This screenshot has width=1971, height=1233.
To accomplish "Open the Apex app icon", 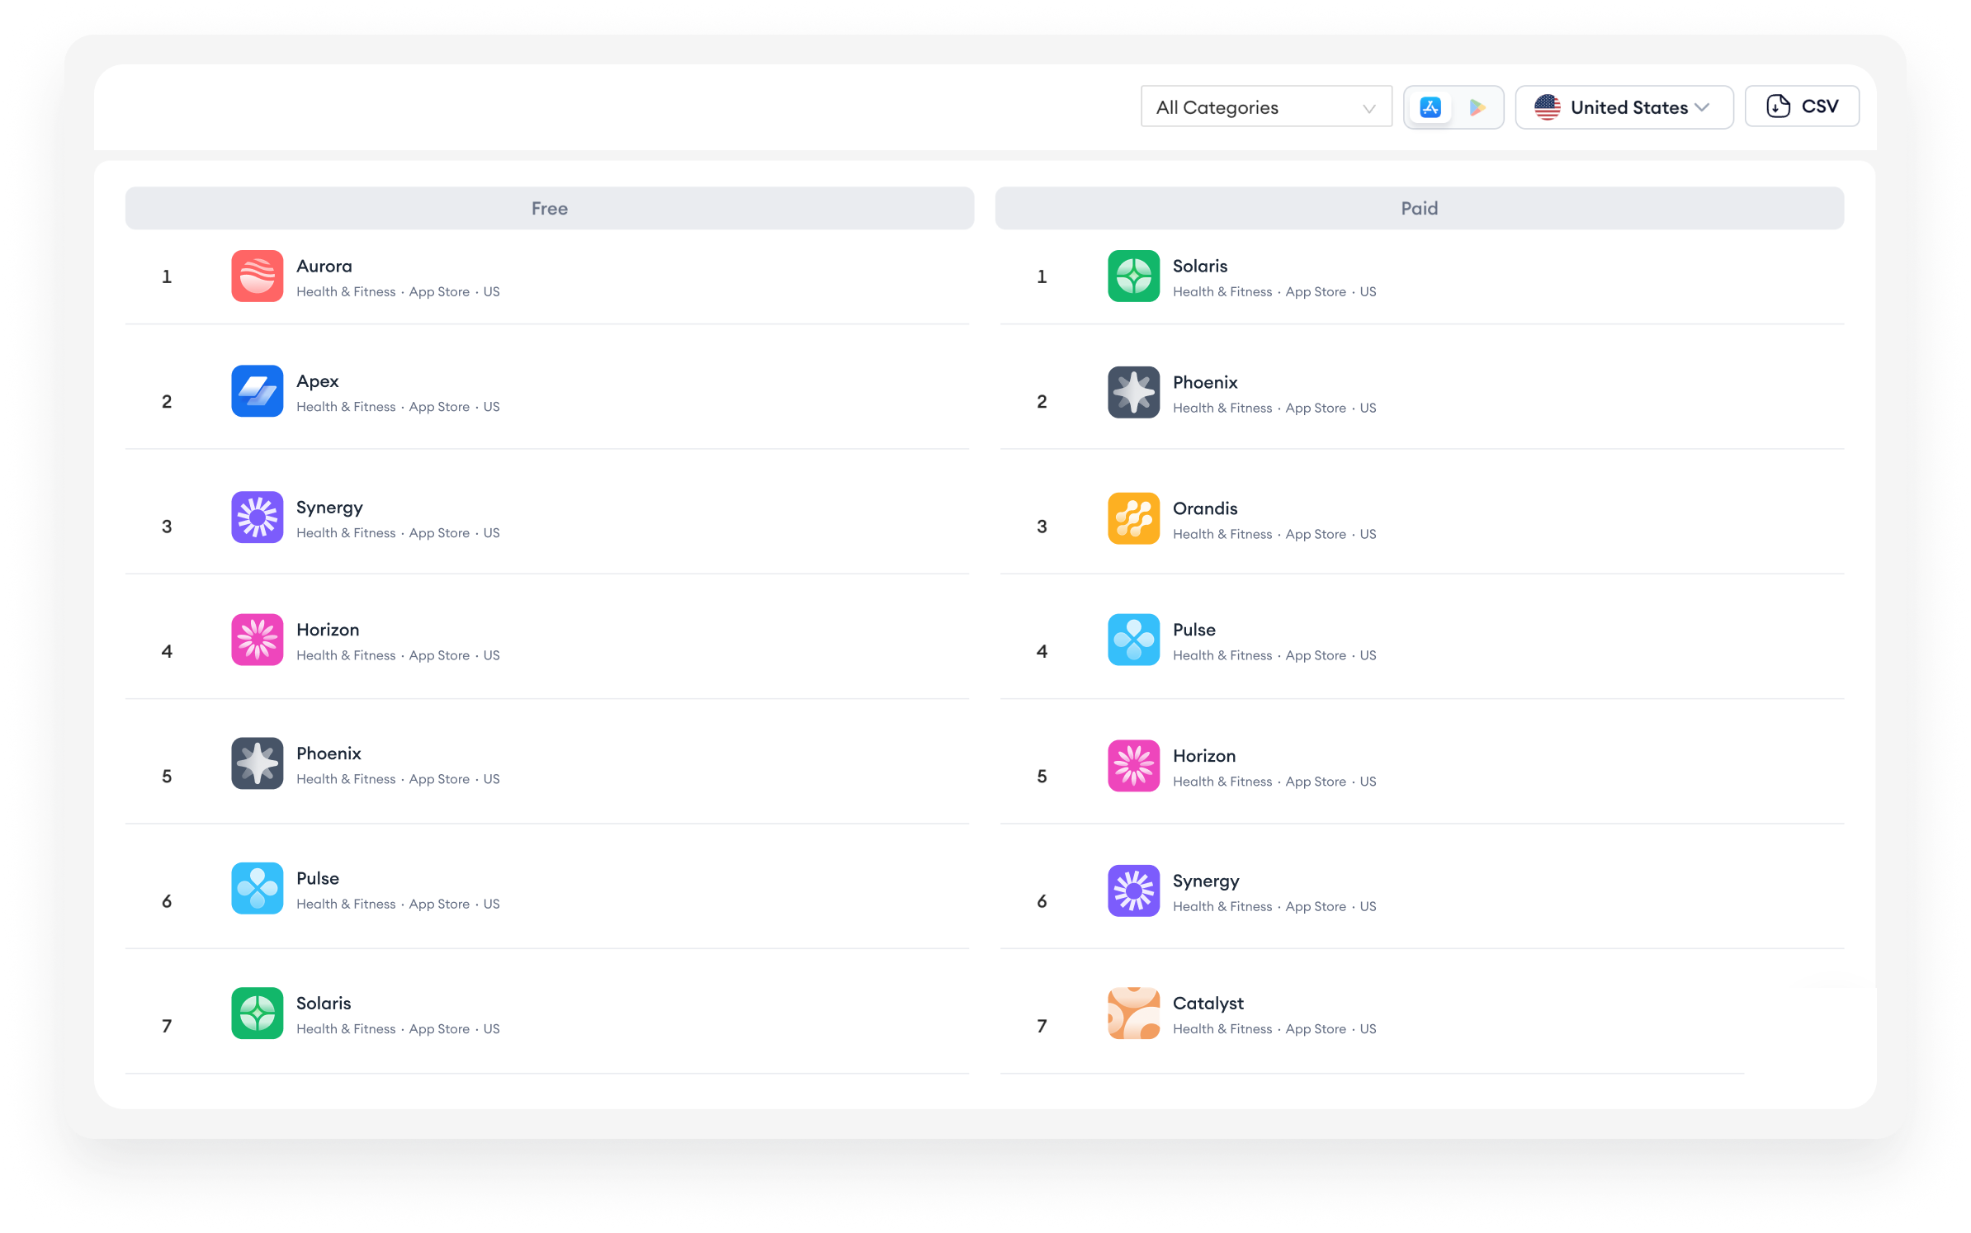I will pos(257,391).
